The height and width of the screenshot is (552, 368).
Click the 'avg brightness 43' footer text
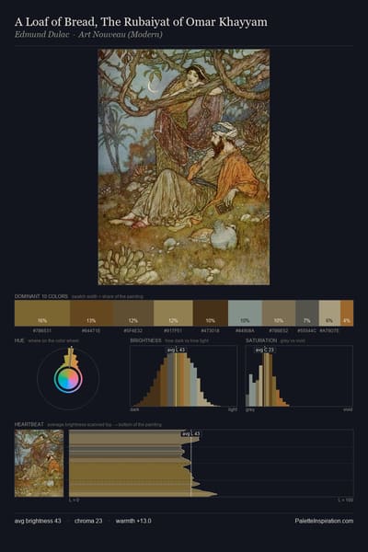point(38,521)
